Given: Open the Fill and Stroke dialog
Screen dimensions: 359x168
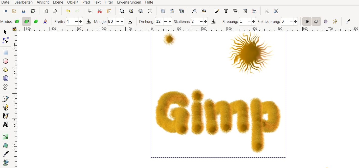Looking at the screenshot, I should (217, 11).
